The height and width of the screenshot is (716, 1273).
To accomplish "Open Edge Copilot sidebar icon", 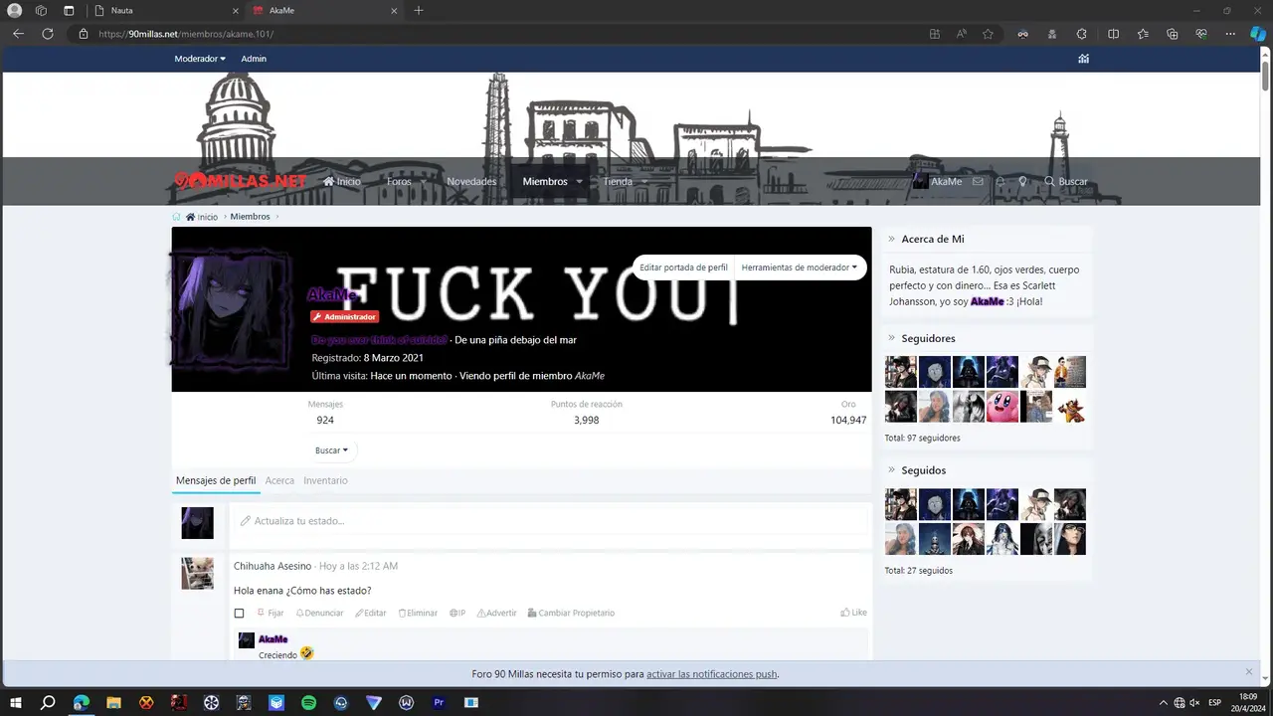I will click(x=1258, y=34).
